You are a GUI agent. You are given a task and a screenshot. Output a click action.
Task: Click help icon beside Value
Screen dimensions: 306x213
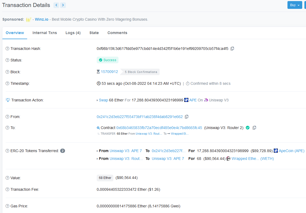[x=8, y=178]
